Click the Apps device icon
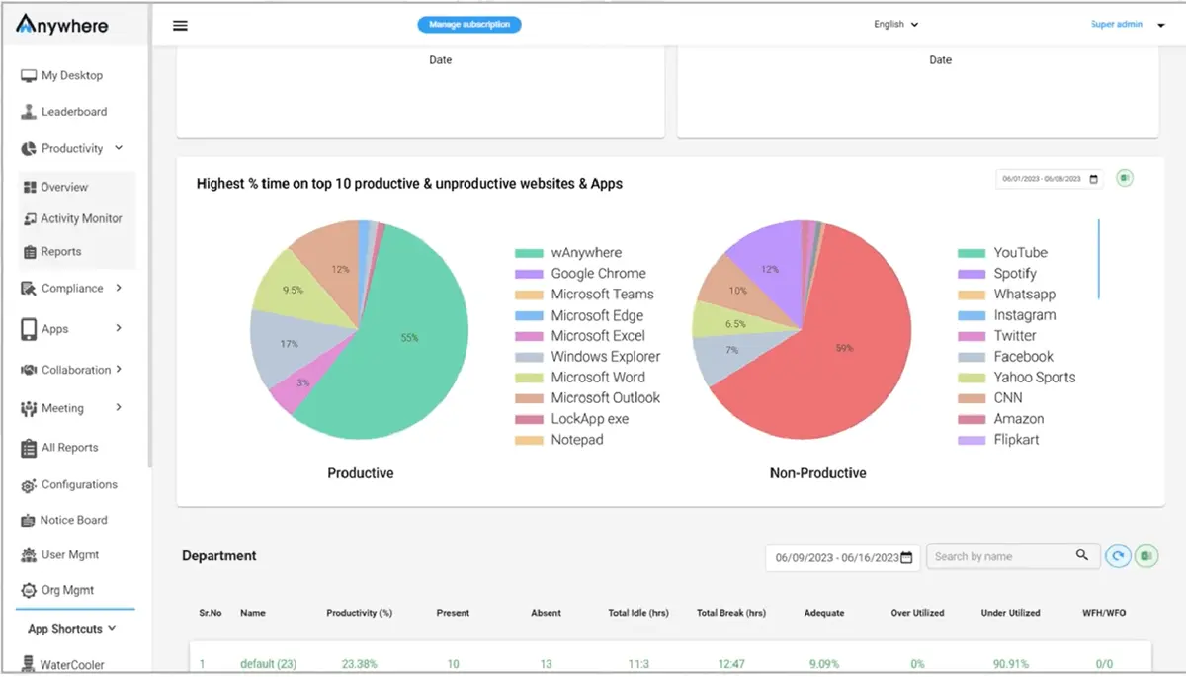Screen dimensions: 1186x677 29,329
